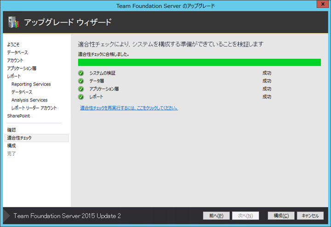
Task: Click 成功 status for データ層
Action: 267,81
